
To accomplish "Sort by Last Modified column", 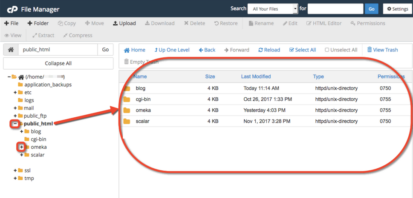I will 256,76.
